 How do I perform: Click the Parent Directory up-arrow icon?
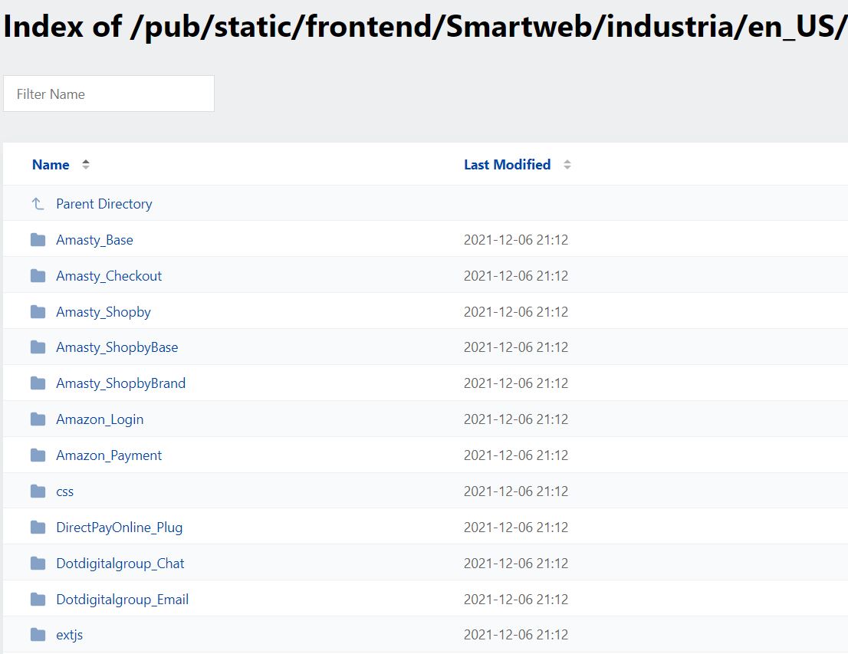point(38,204)
